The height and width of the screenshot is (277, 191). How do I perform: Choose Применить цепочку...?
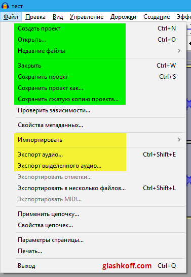point(93,214)
